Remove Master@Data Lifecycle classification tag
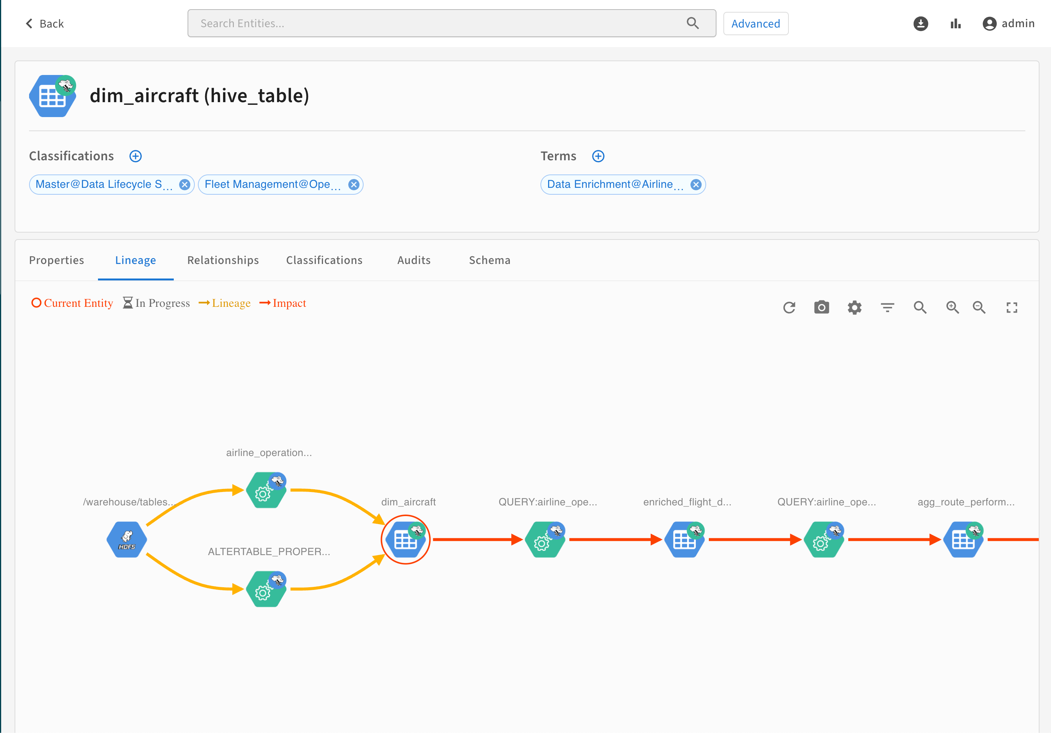The image size is (1051, 733). point(184,185)
